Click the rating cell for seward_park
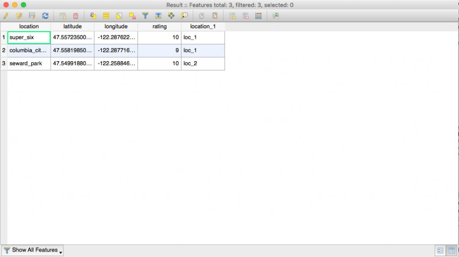This screenshot has width=459, height=257. click(x=160, y=64)
